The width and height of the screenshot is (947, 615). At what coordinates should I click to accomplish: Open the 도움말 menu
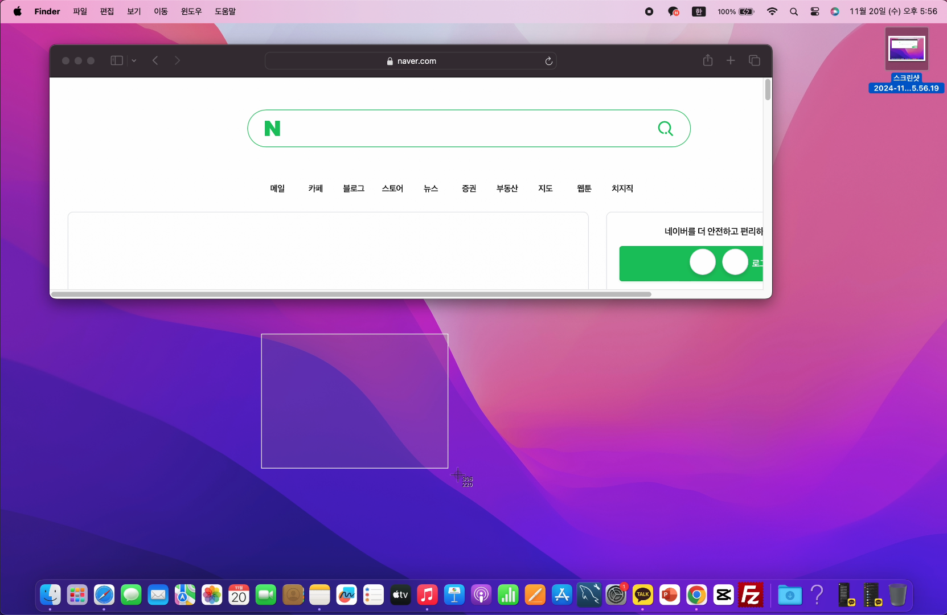point(225,11)
